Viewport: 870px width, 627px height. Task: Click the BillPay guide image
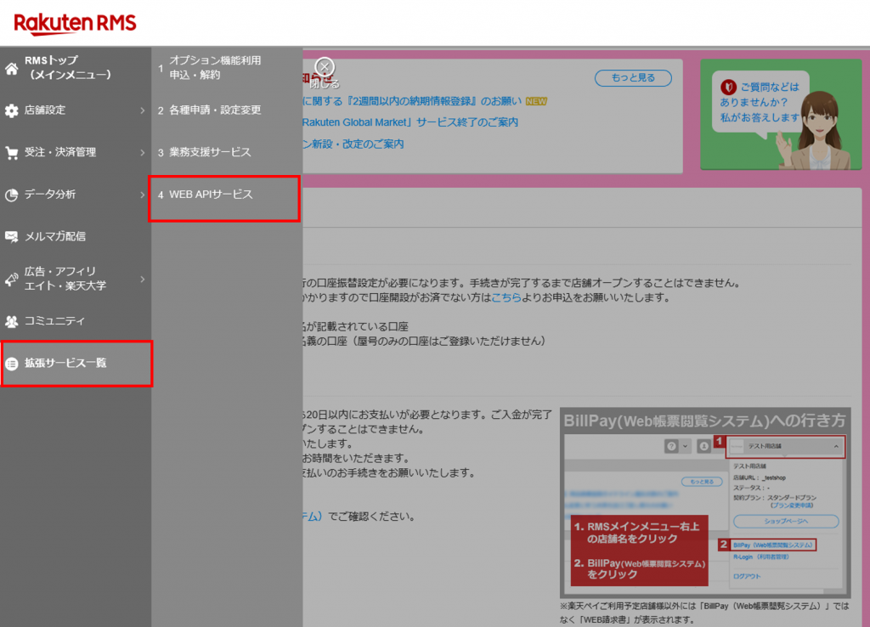[705, 503]
